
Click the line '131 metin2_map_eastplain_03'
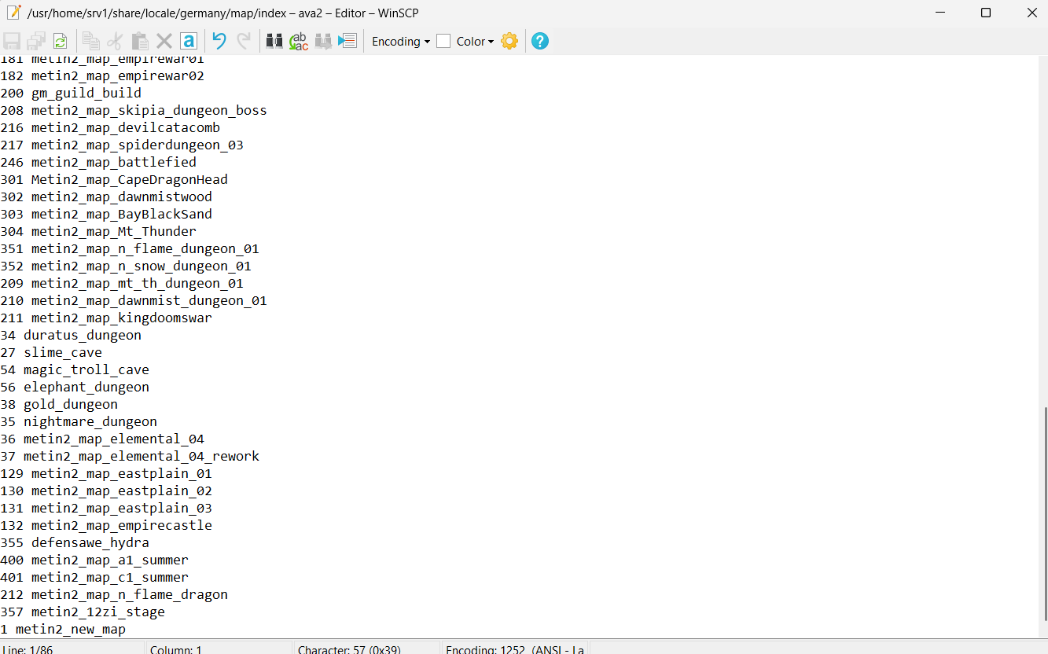(106, 508)
